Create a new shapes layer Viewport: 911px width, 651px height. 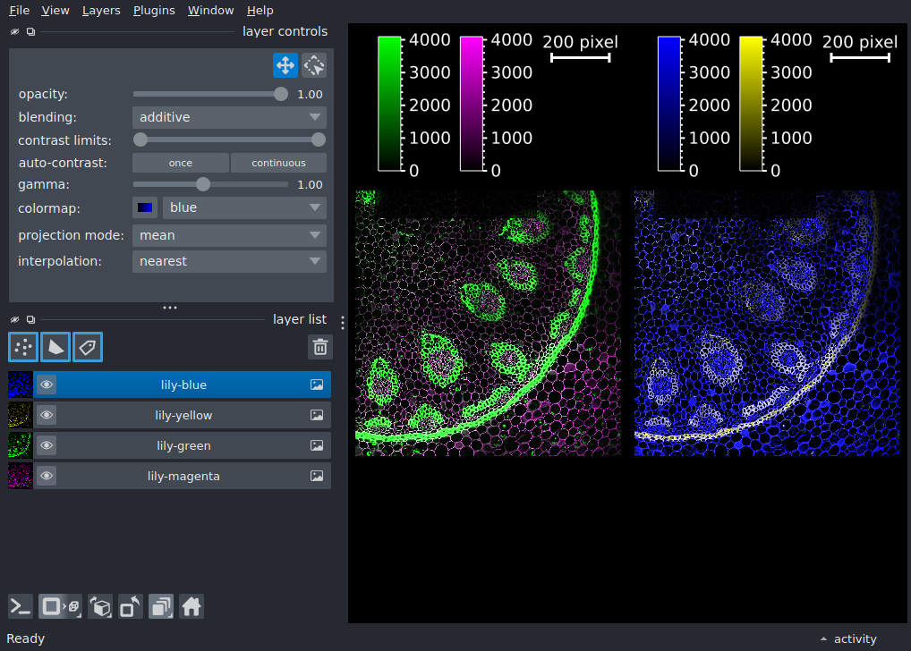click(55, 347)
